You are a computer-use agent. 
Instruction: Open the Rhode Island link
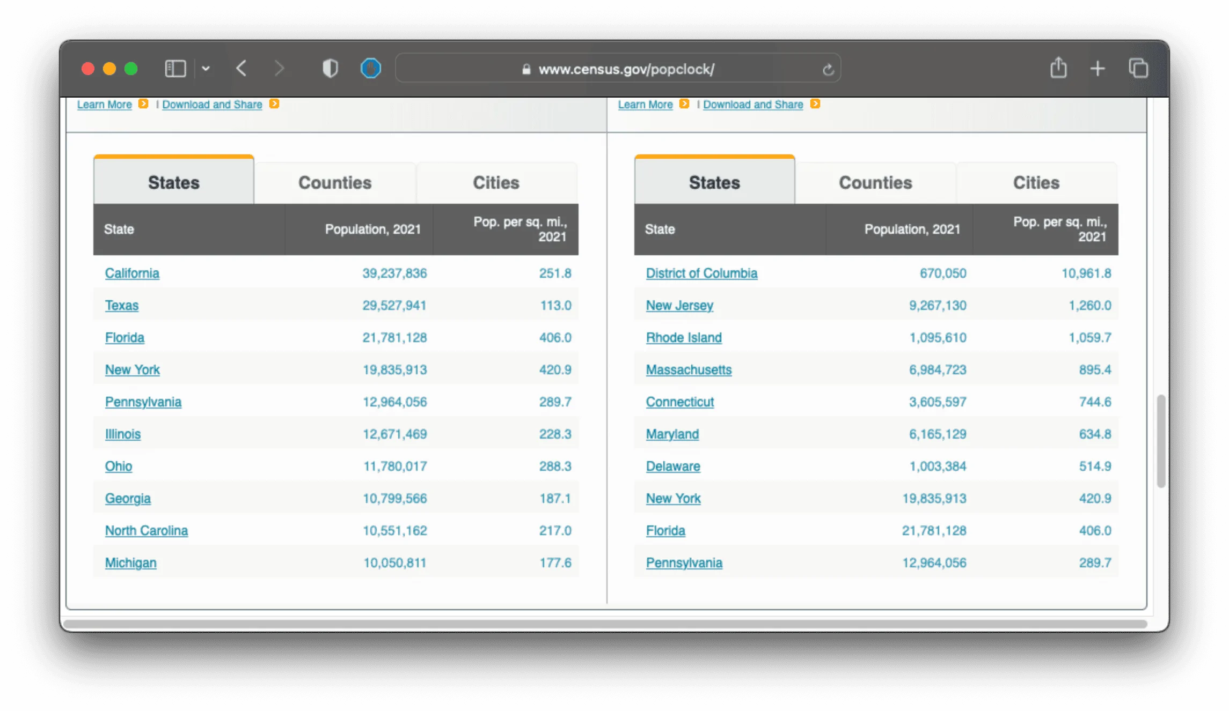(684, 338)
